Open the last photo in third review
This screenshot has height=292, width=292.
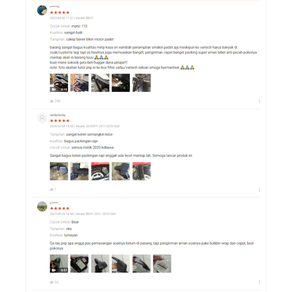(x=162, y=263)
